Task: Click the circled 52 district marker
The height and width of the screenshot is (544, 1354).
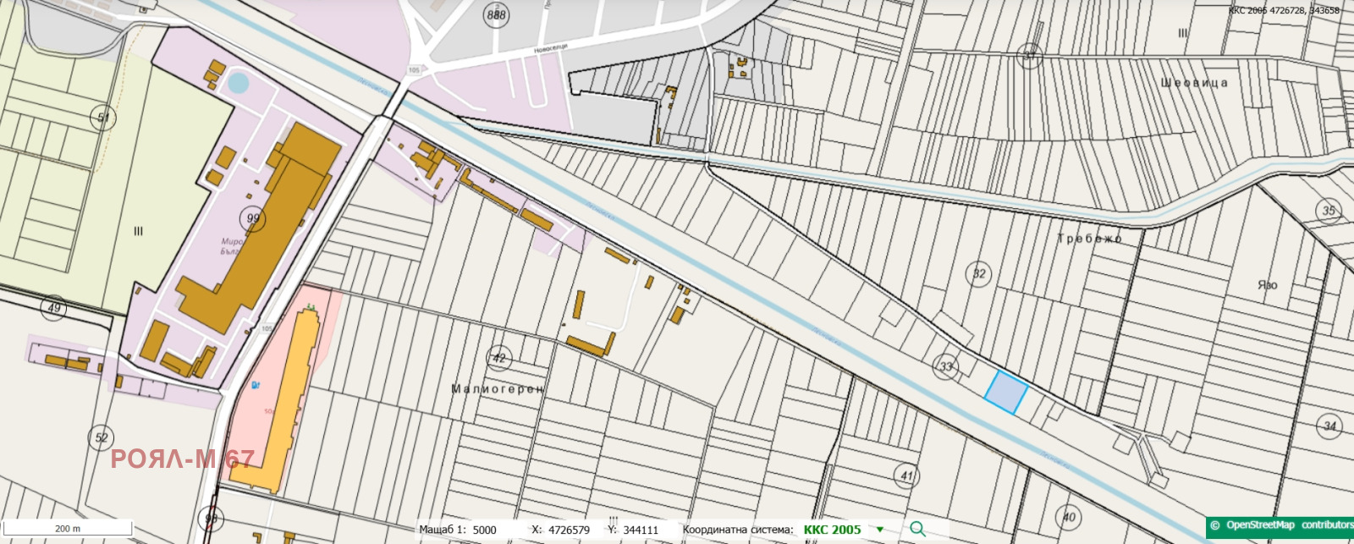Action: tap(102, 437)
